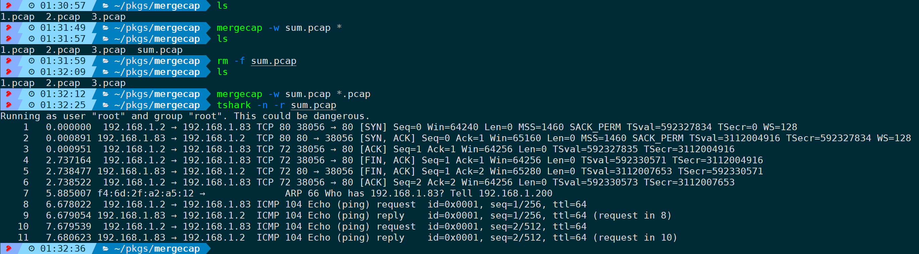919x254 pixels.
Task: Click the tshark command word
Action: click(x=234, y=105)
